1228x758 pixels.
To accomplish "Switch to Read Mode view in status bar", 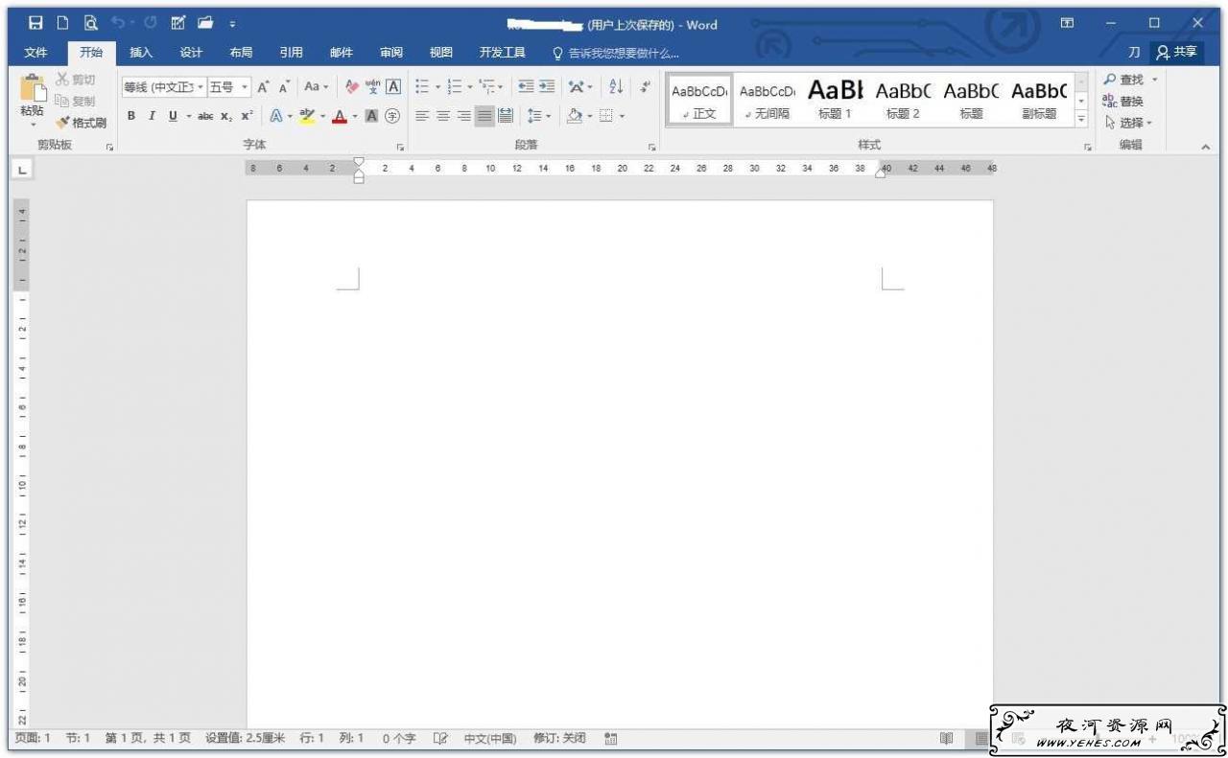I will point(946,739).
